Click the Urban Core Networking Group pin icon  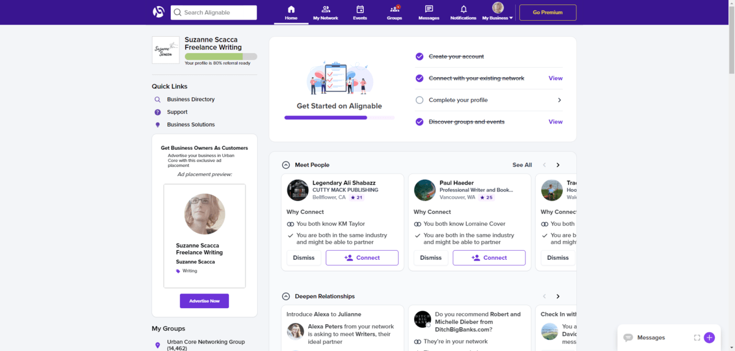tap(157, 345)
